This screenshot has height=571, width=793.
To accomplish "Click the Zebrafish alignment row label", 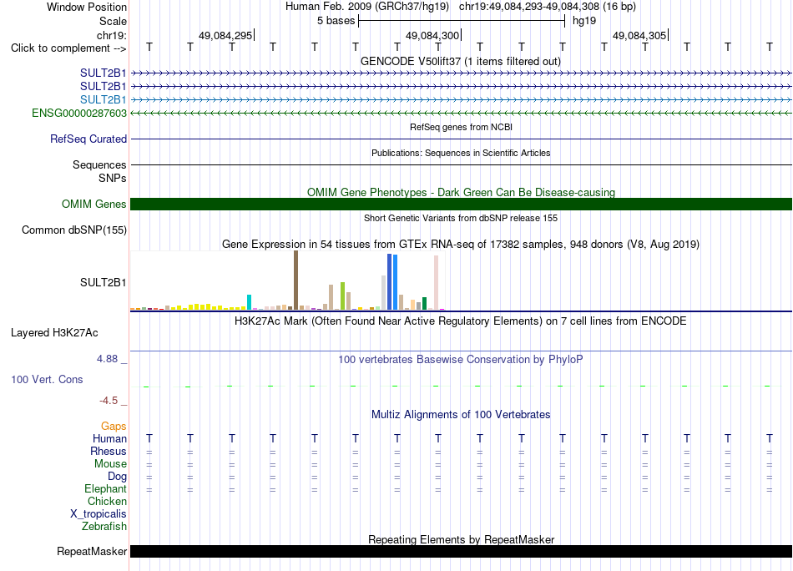I will [104, 526].
